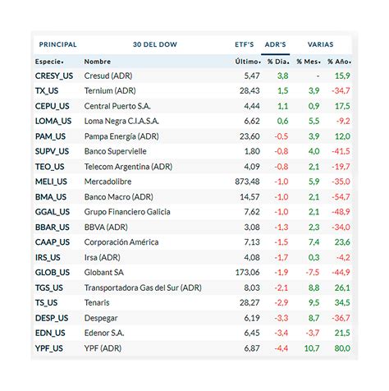Click the name Edenor S.A.

(104, 333)
